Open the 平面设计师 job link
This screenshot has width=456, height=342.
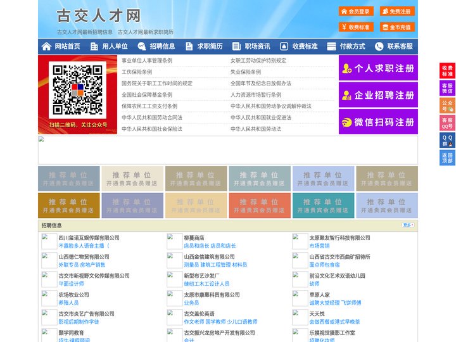click(71, 284)
